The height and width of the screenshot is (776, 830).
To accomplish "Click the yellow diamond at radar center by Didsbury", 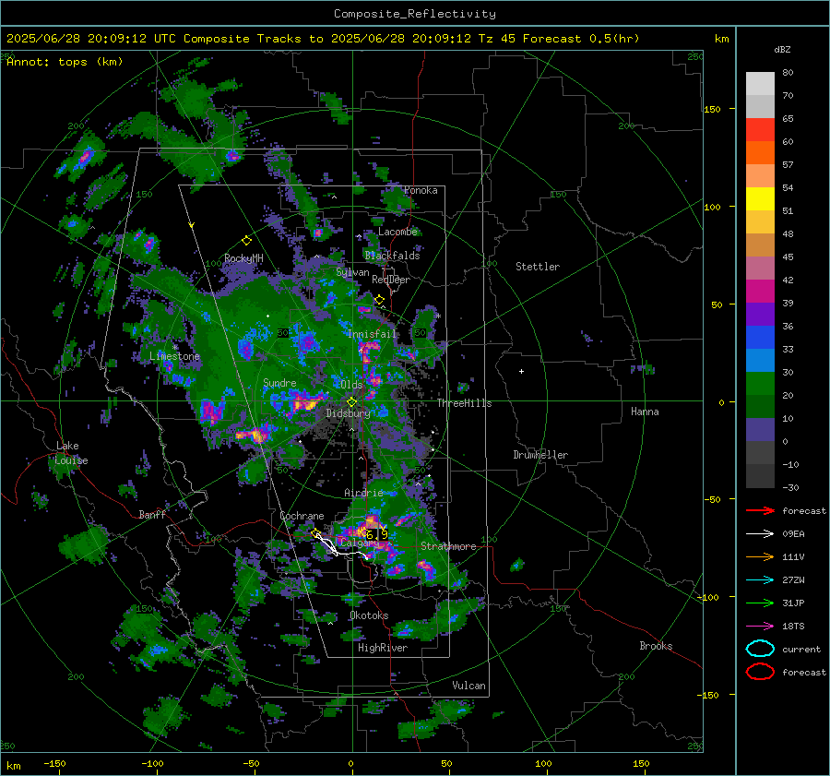I will tap(351, 402).
